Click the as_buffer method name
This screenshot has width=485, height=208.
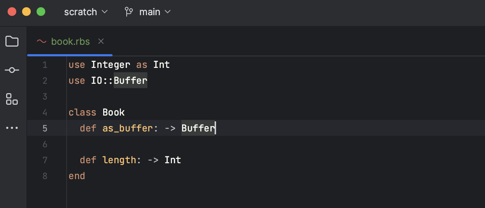click(127, 128)
